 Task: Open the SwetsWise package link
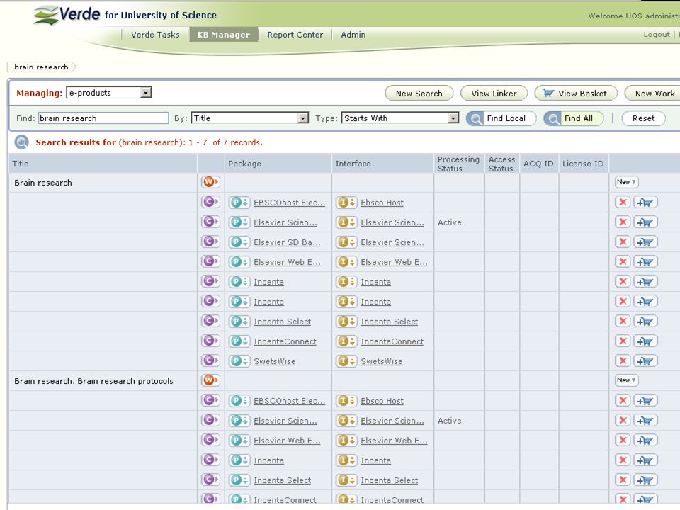[x=275, y=361]
